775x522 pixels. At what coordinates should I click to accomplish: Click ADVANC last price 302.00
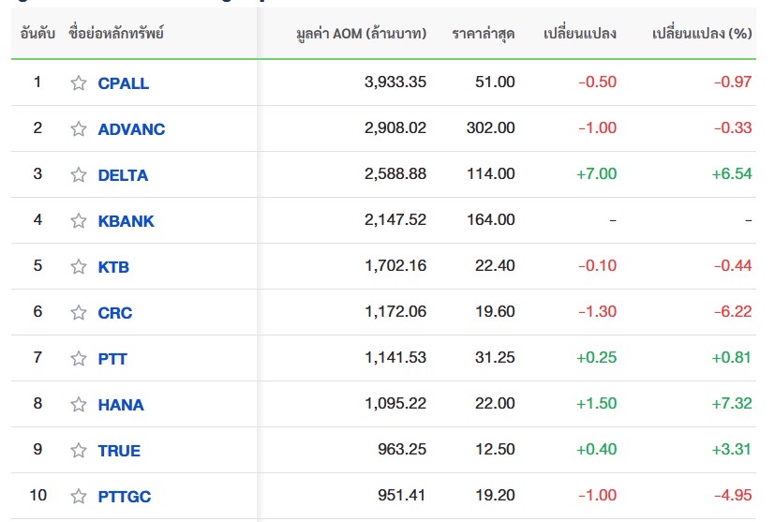pyautogui.click(x=491, y=128)
